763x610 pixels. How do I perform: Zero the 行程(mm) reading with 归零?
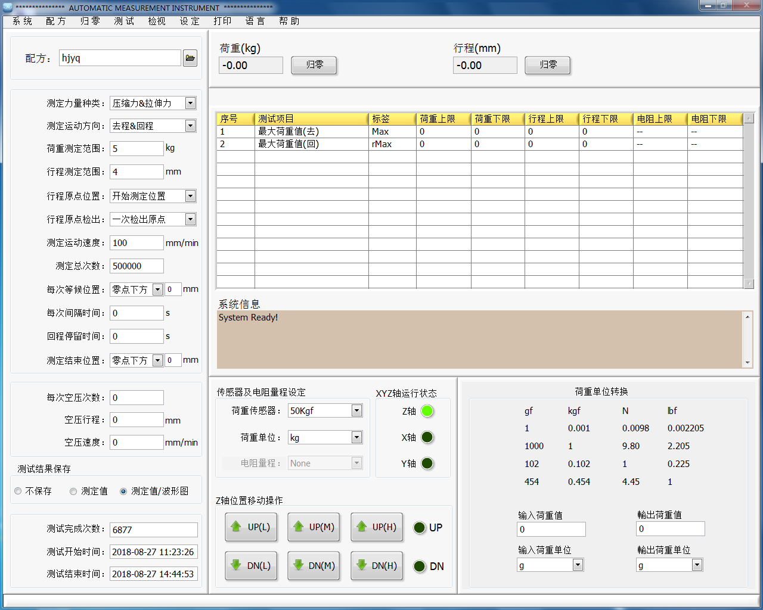pos(548,65)
